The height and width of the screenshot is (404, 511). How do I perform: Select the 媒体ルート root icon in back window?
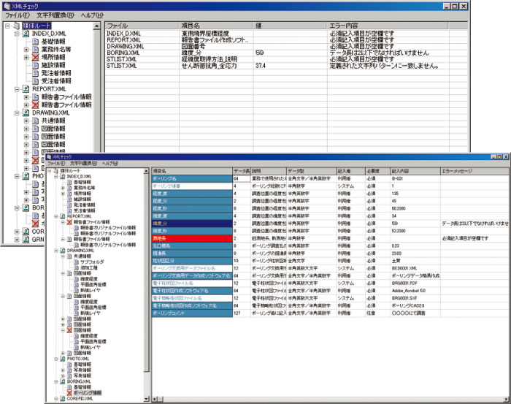point(16,26)
